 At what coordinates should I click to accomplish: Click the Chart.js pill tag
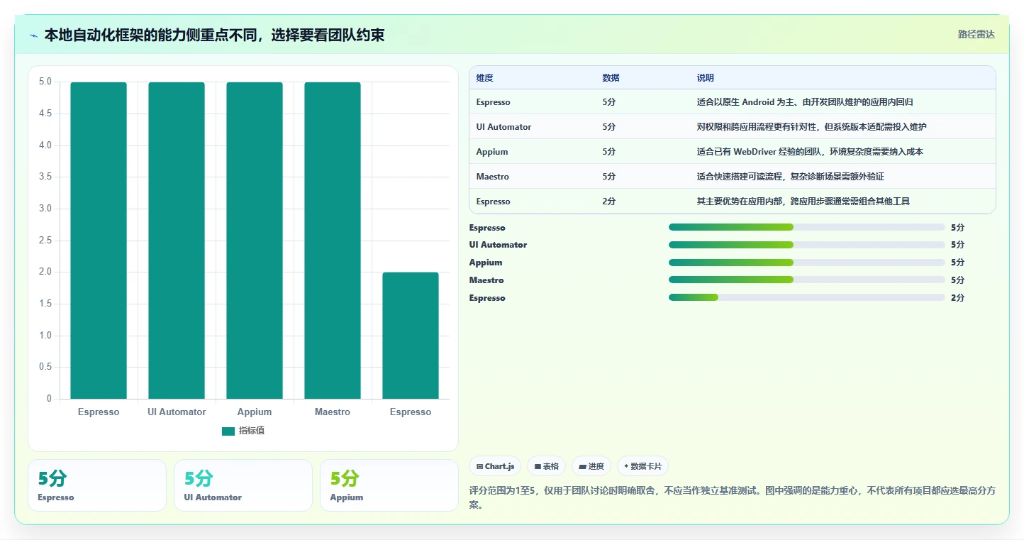[495, 466]
